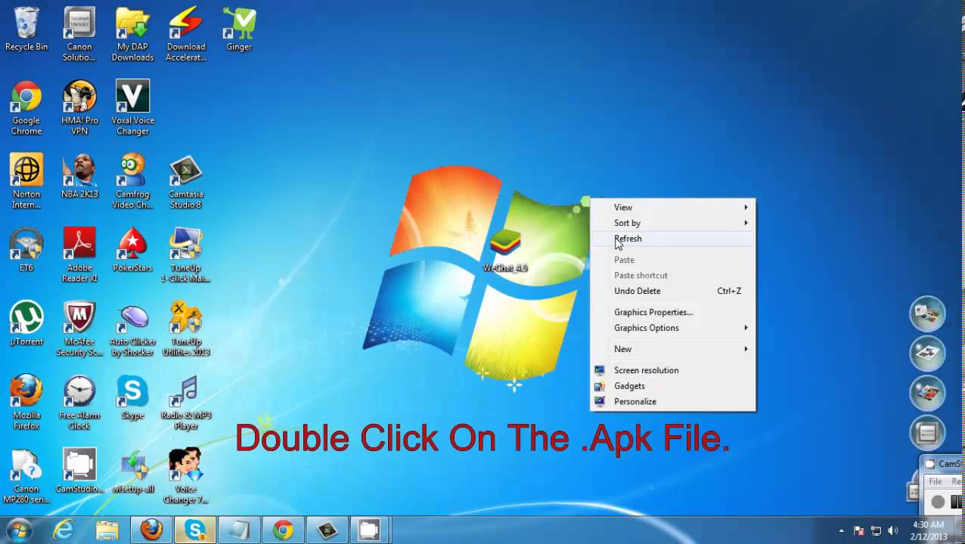Launch Internet Explorer from the taskbar
This screenshot has width=965, height=544.
point(64,530)
